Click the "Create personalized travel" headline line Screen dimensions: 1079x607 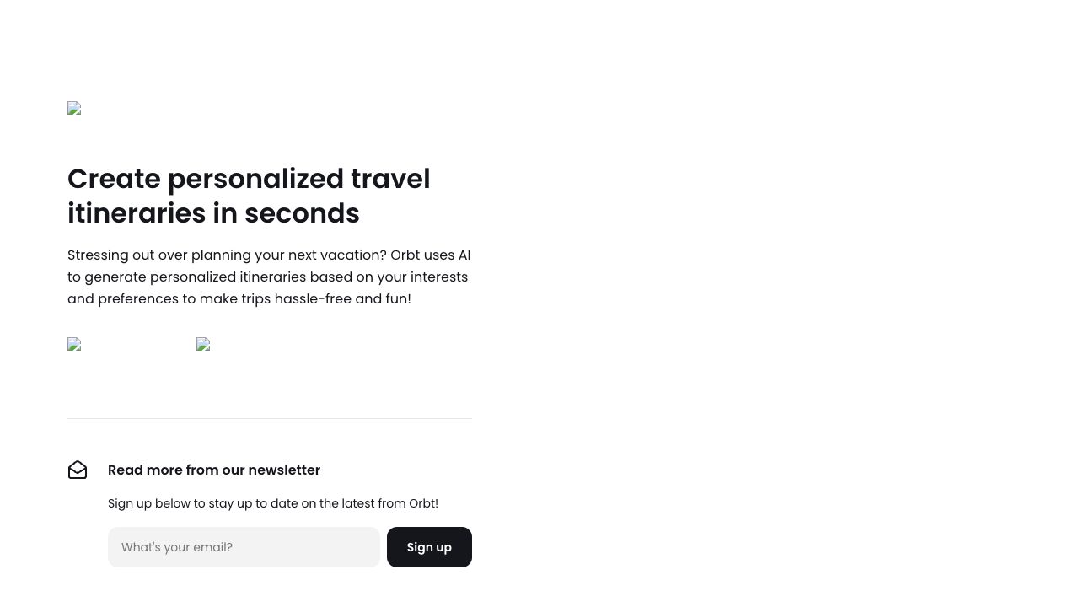[249, 179]
